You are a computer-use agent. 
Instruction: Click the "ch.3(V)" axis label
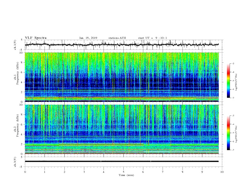click(15, 162)
